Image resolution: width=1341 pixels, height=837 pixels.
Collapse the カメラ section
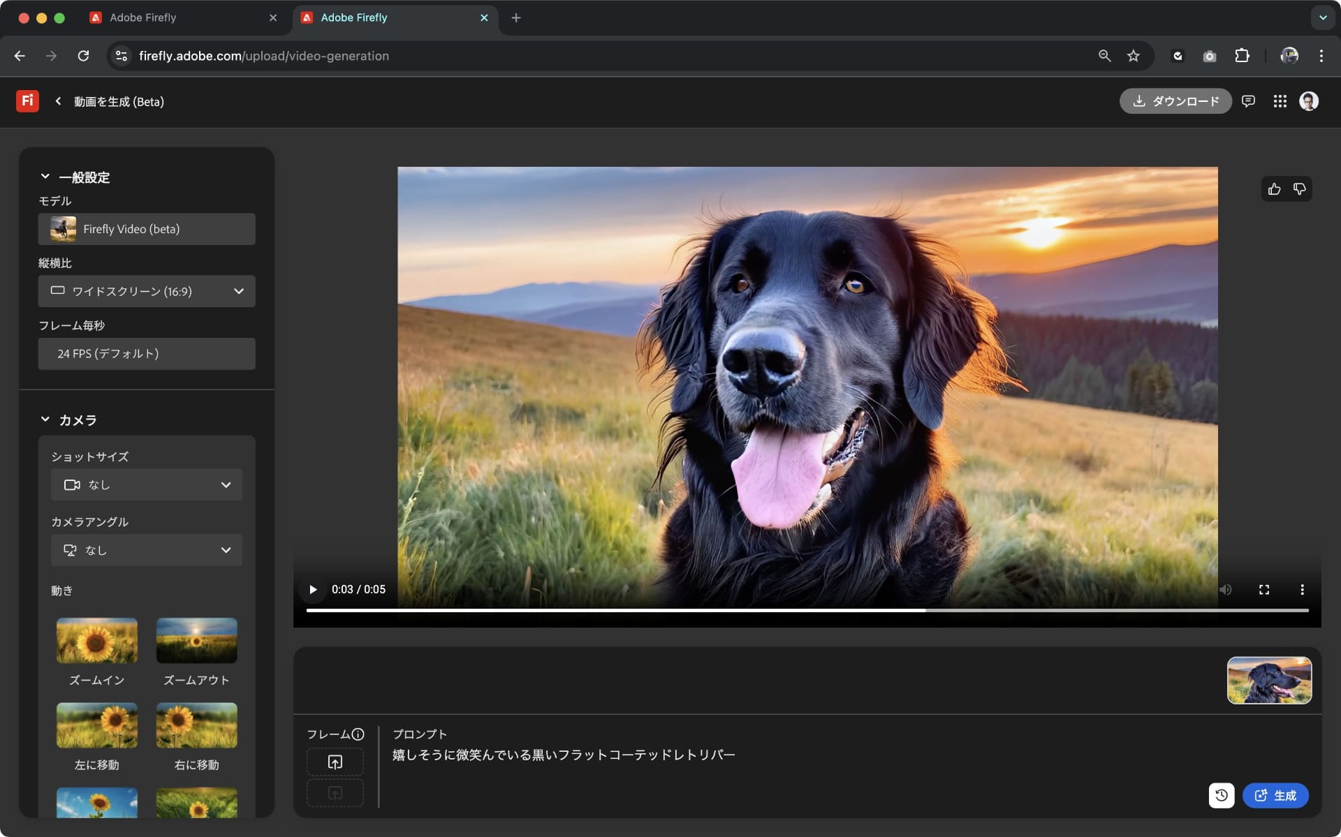(x=45, y=420)
